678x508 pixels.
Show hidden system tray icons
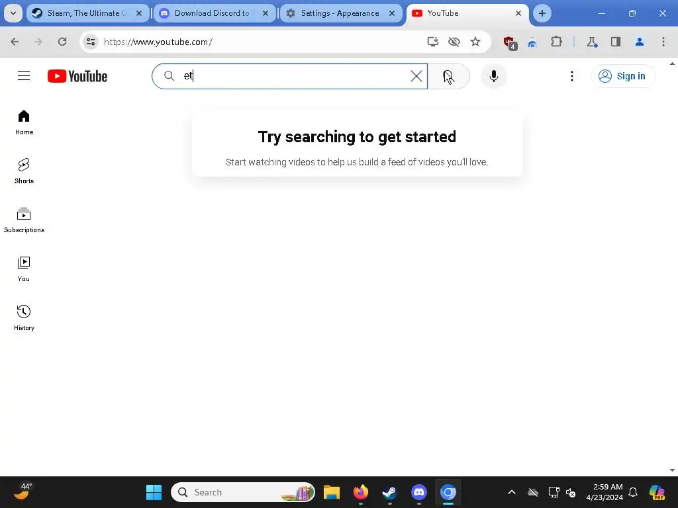pos(512,492)
